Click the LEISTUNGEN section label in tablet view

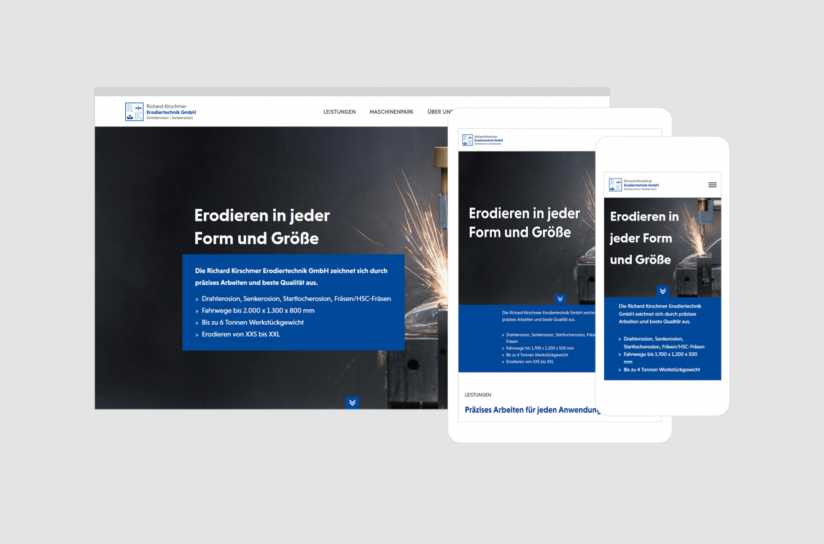(478, 395)
